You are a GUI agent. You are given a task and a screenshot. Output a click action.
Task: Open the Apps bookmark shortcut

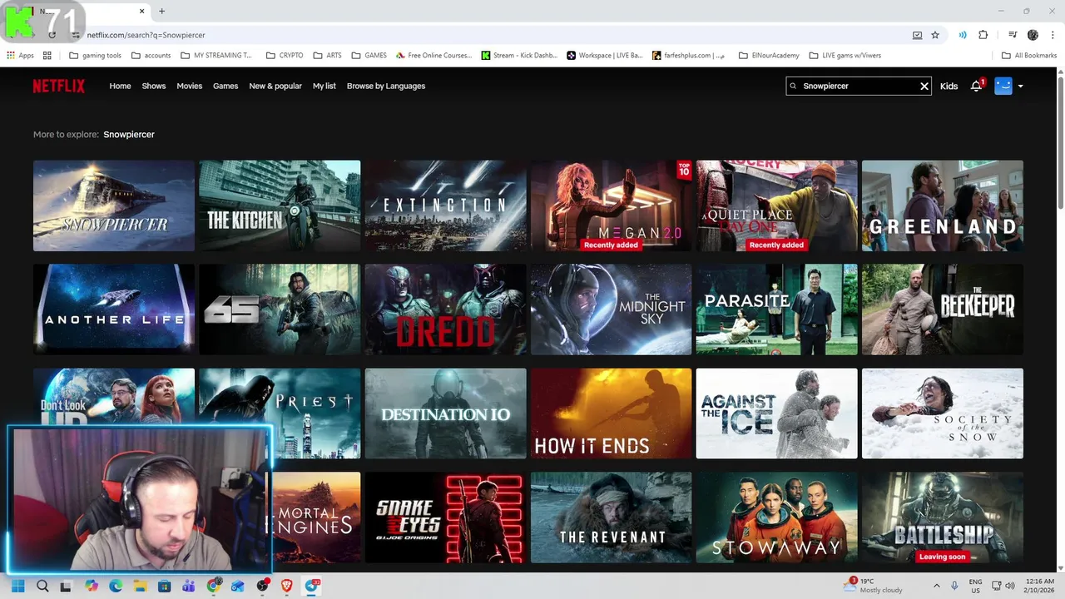(20, 56)
